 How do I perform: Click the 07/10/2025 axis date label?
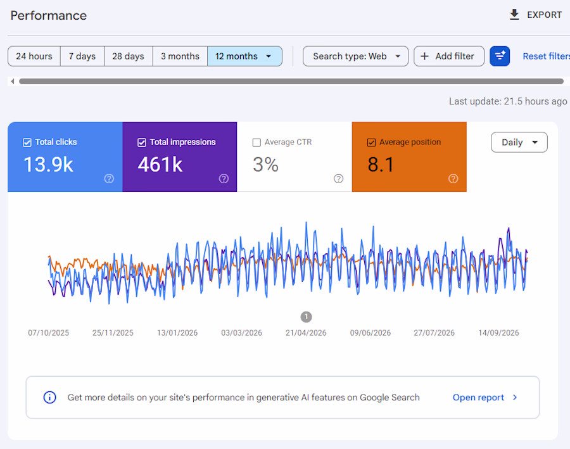[48, 332]
